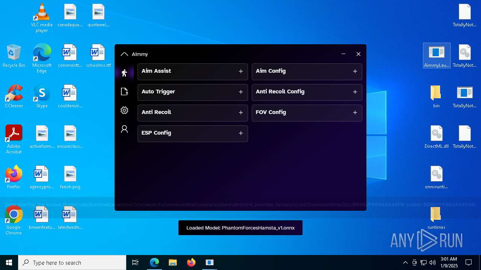This screenshot has width=481, height=270.
Task: Select the AimmyLauncher desktop icon
Action: (x=437, y=55)
